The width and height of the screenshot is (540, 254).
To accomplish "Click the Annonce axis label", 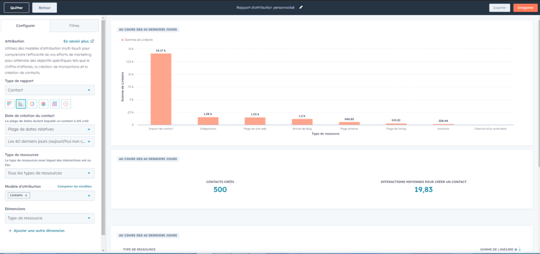I will [x=443, y=129].
